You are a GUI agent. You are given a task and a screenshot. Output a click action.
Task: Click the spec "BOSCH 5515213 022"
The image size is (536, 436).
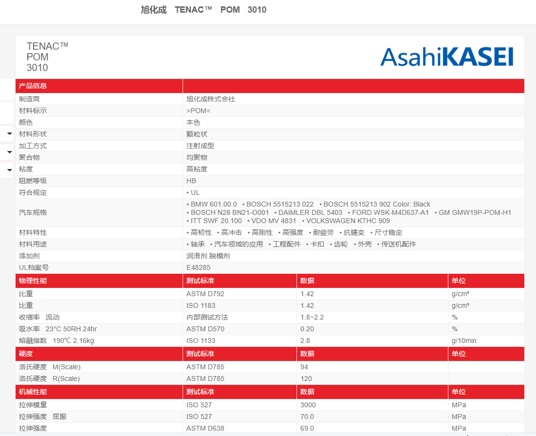click(280, 204)
